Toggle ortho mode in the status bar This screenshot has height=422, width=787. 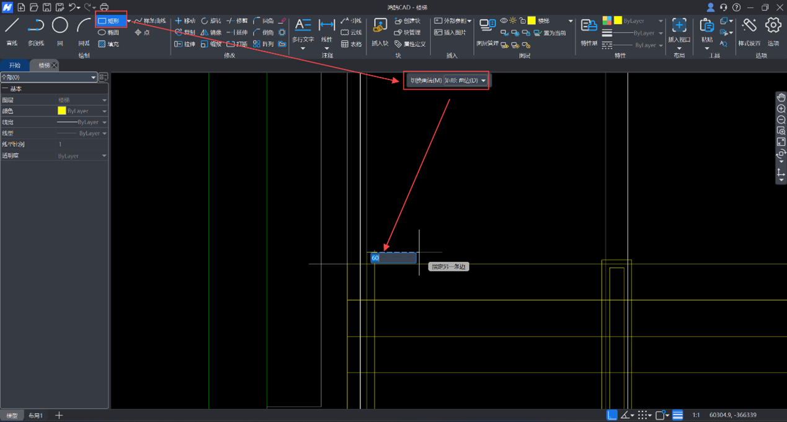[611, 415]
